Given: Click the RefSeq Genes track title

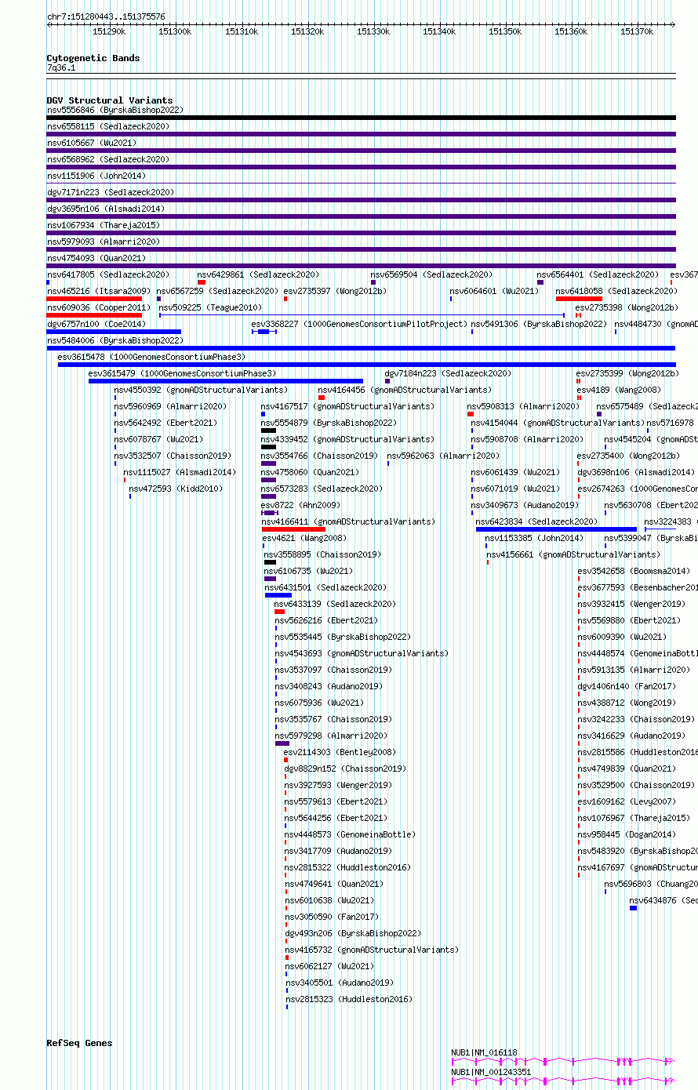Looking at the screenshot, I should [79, 1043].
